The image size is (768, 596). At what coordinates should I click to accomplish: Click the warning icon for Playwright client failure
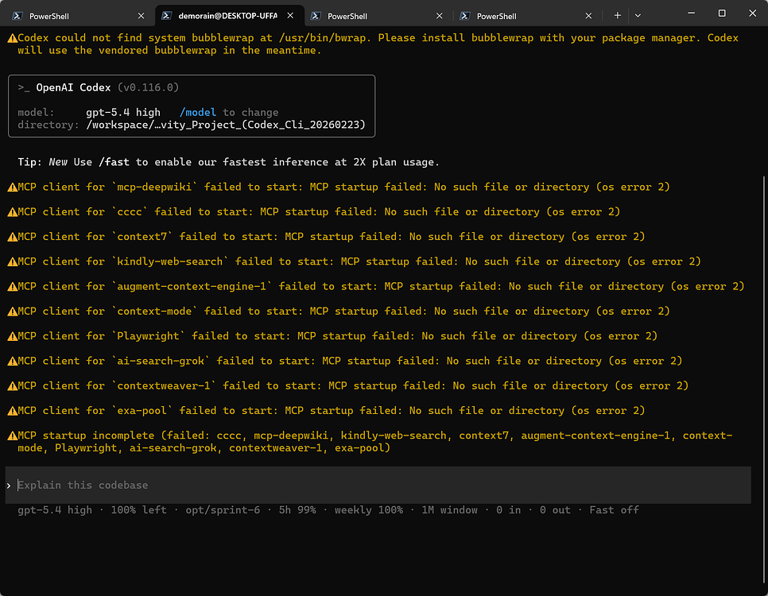coord(12,336)
